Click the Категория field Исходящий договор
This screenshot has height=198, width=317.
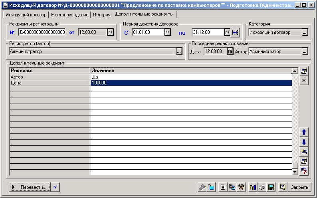(x=275, y=32)
